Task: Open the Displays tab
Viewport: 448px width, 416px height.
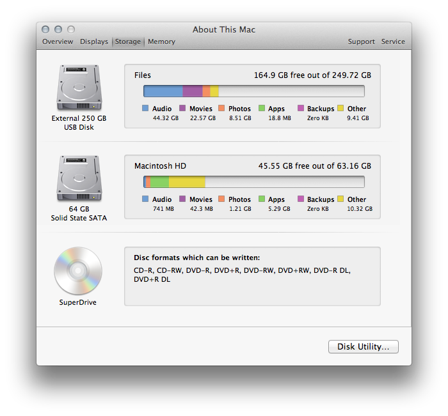Action: (94, 42)
